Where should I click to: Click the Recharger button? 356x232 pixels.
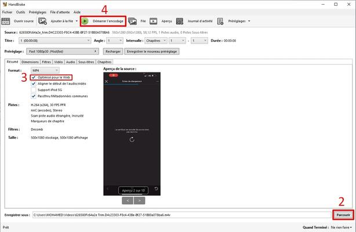tap(113, 52)
